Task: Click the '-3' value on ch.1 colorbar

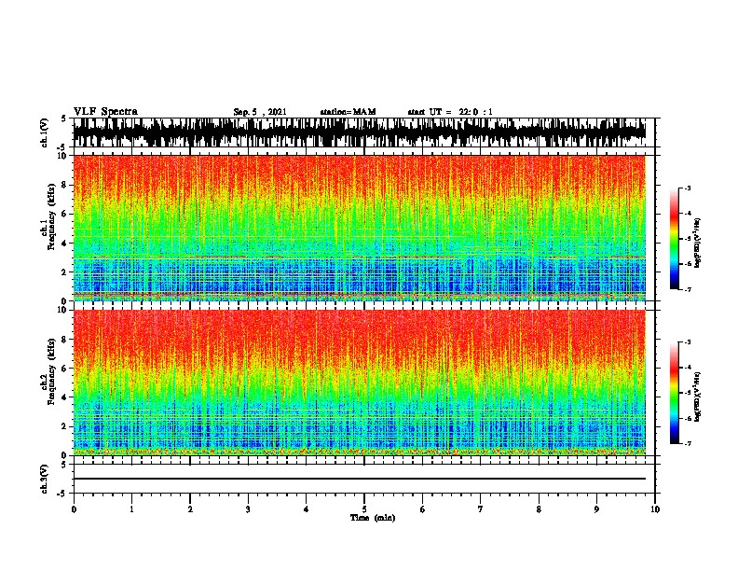Action: 688,188
